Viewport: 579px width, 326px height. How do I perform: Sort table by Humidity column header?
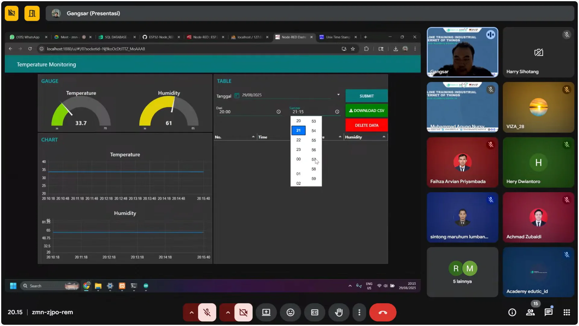365,137
